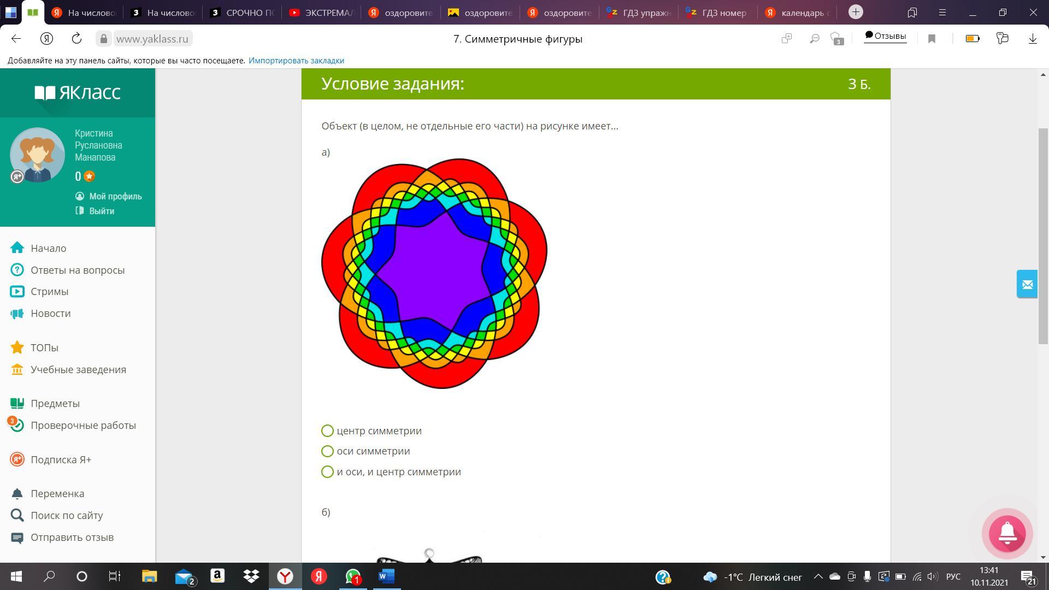Click the www.yaklass.ru address field
The image size is (1049, 590).
click(x=152, y=39)
